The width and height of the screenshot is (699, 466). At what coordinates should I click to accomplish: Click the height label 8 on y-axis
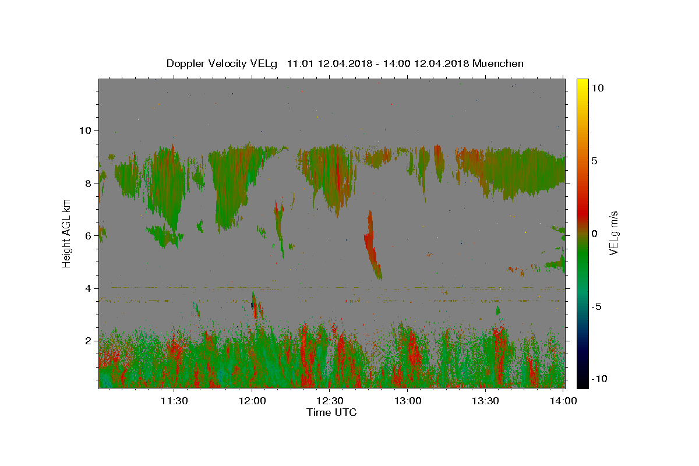(x=88, y=183)
